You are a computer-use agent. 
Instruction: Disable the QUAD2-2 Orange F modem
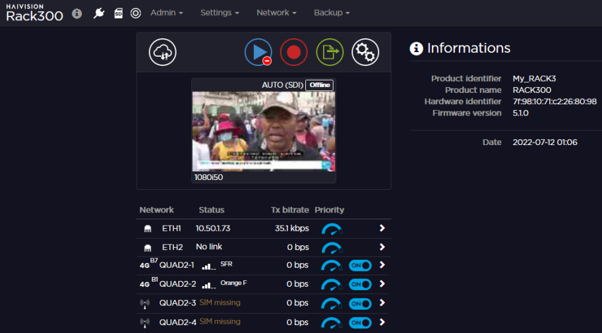(361, 284)
